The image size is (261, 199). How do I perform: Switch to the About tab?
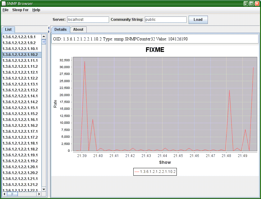[x=78, y=30]
